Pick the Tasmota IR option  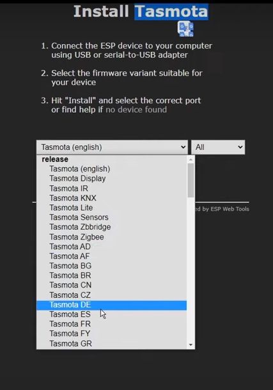pos(111,188)
